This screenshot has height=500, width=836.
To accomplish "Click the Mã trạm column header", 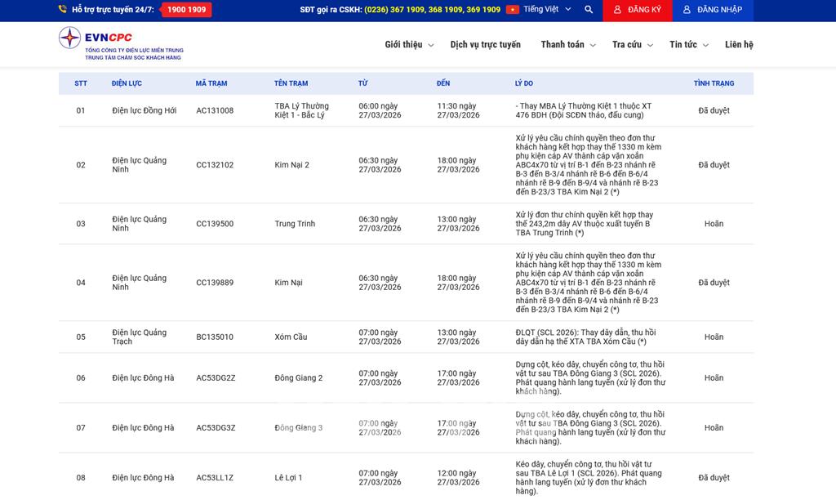I will click(211, 83).
